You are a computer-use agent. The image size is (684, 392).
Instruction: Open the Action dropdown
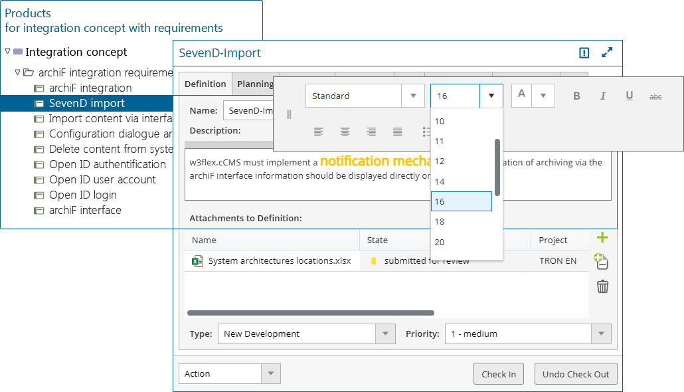pyautogui.click(x=270, y=374)
